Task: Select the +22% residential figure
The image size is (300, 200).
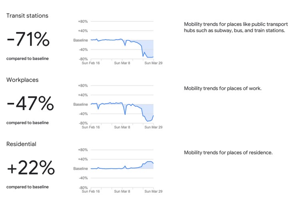Action: coord(31,168)
